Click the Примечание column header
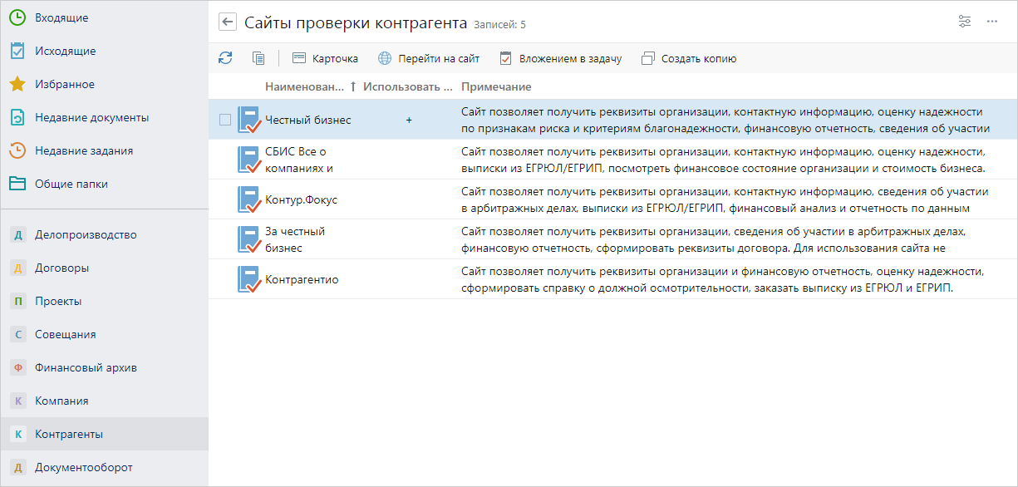The image size is (1018, 487). coord(496,87)
